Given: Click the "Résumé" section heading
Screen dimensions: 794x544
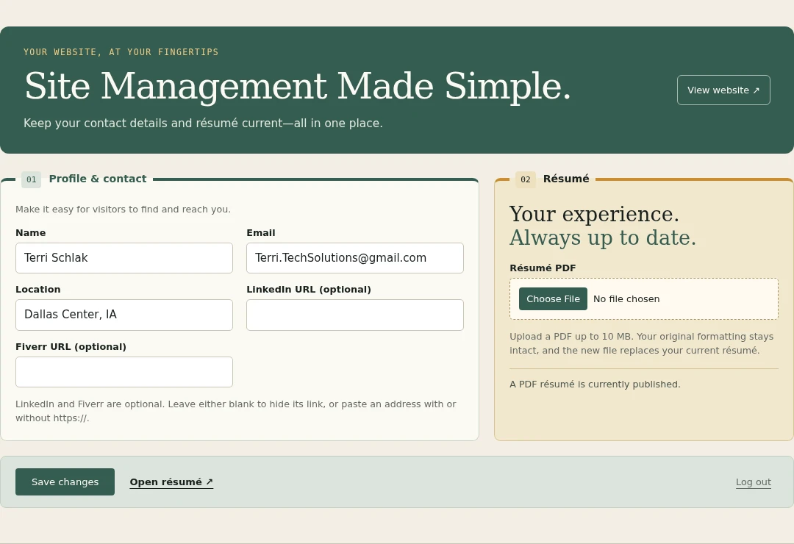Looking at the screenshot, I should [566, 179].
